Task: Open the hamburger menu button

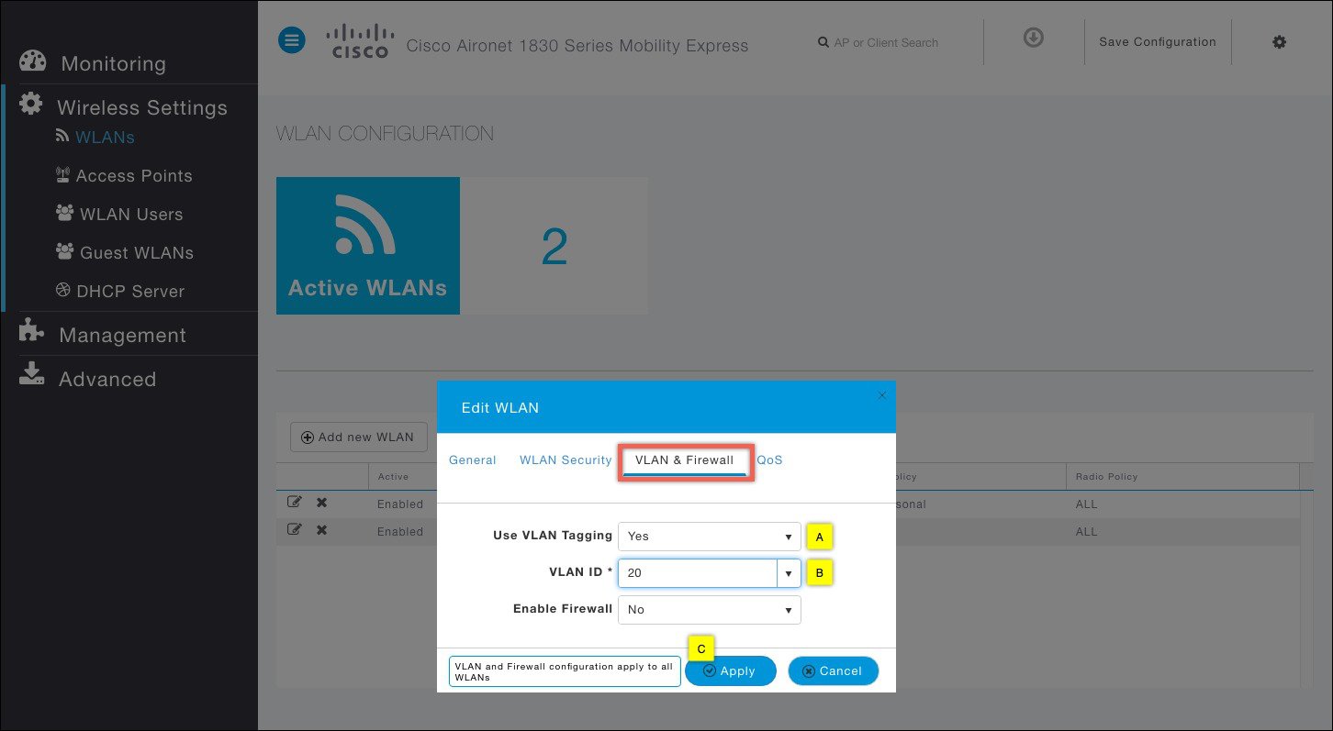Action: pos(291,39)
